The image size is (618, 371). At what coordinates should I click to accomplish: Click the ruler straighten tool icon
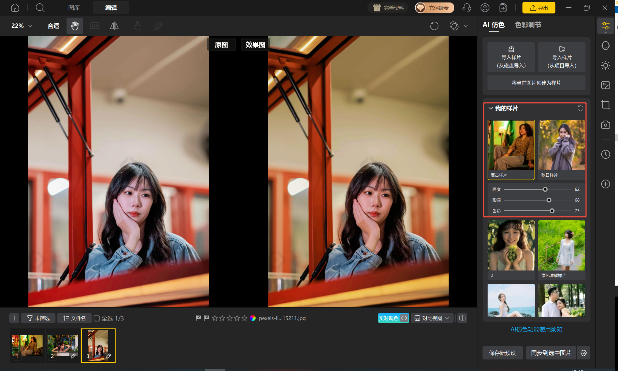pyautogui.click(x=94, y=26)
